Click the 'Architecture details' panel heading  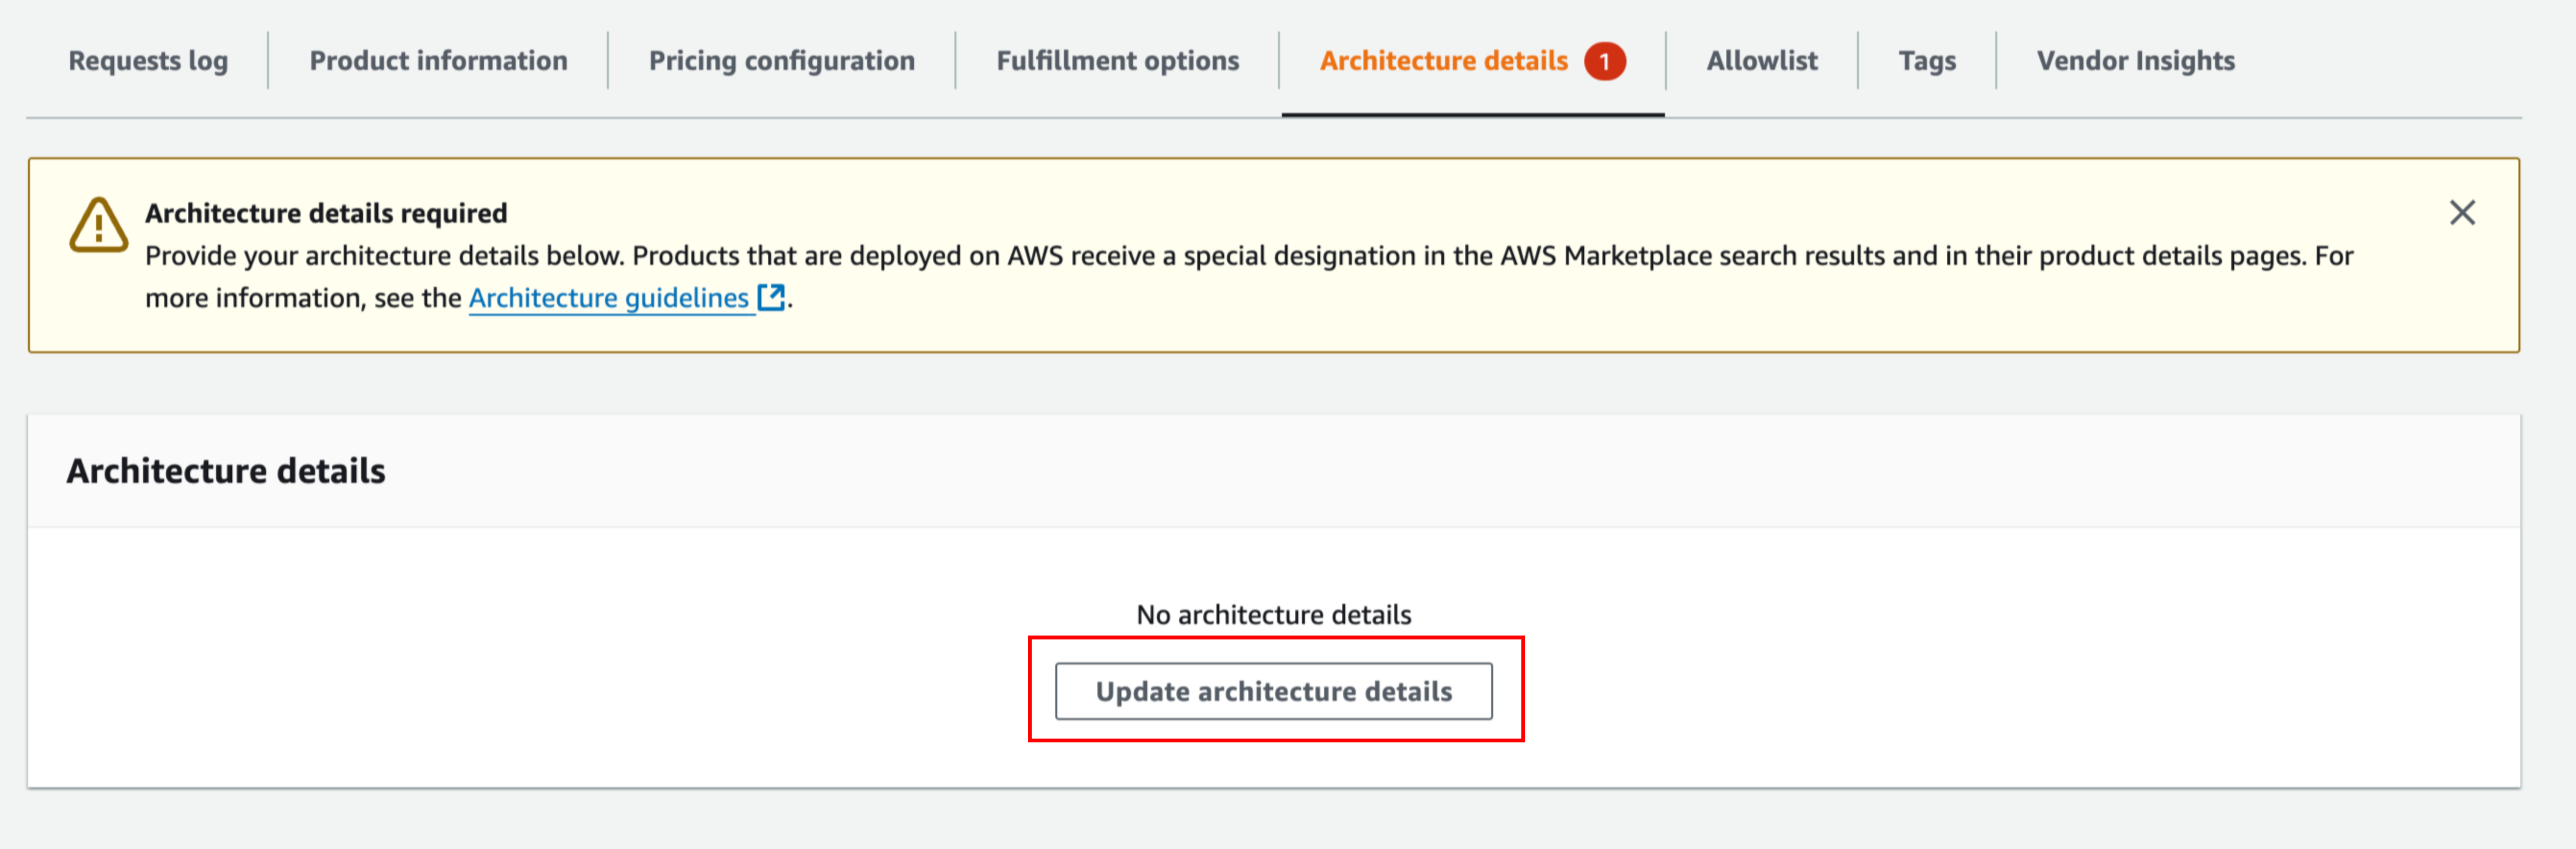pos(226,470)
